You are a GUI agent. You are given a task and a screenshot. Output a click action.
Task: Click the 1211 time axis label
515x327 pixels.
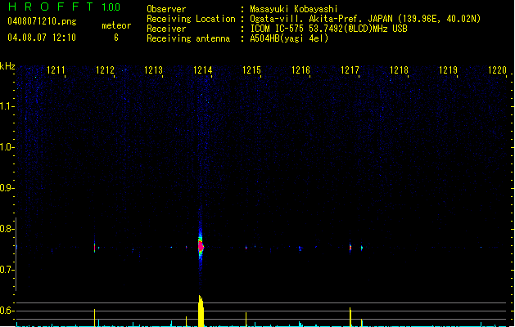[x=56, y=70]
